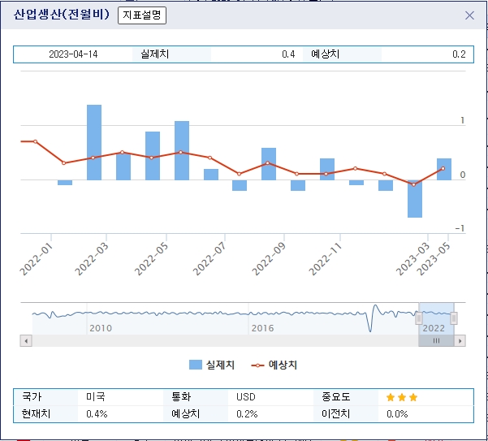Click the 이전치 value 0.0%
Viewport: 488px width, 441px height.
(397, 414)
